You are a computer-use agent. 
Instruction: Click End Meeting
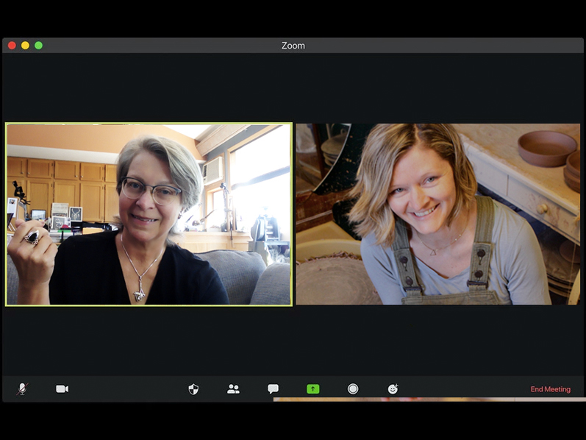pyautogui.click(x=551, y=389)
